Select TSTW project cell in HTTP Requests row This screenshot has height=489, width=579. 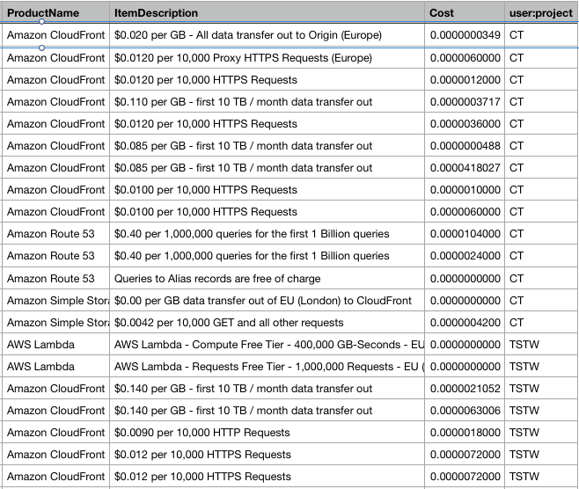(541, 433)
